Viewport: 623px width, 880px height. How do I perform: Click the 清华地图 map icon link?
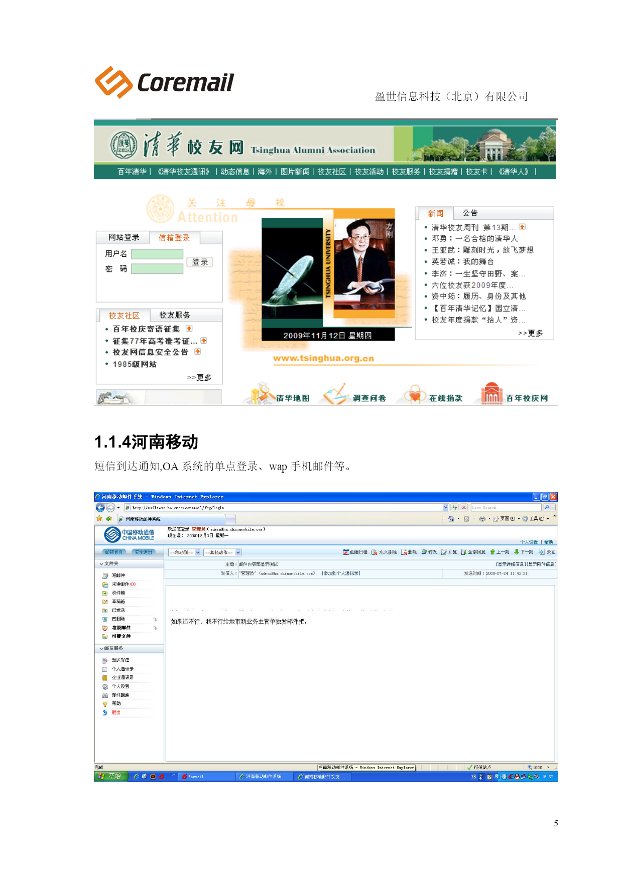[263, 394]
